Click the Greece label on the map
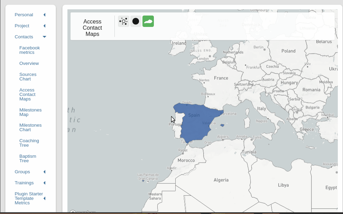 point(307,129)
